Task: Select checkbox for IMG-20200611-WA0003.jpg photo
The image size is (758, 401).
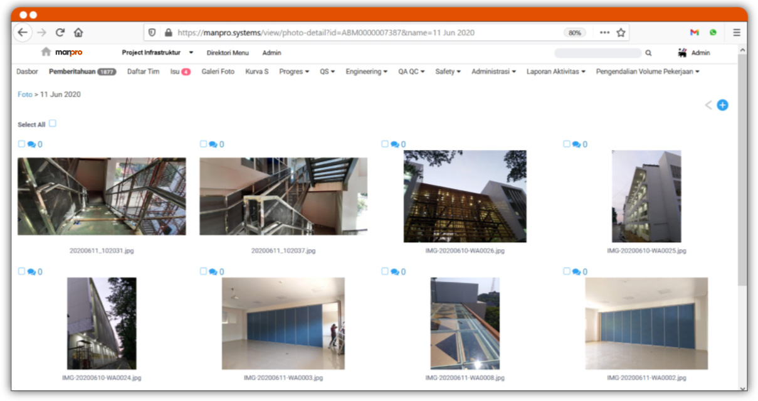Action: point(203,271)
